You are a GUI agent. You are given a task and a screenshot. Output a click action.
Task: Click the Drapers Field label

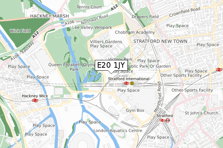coord(145,17)
